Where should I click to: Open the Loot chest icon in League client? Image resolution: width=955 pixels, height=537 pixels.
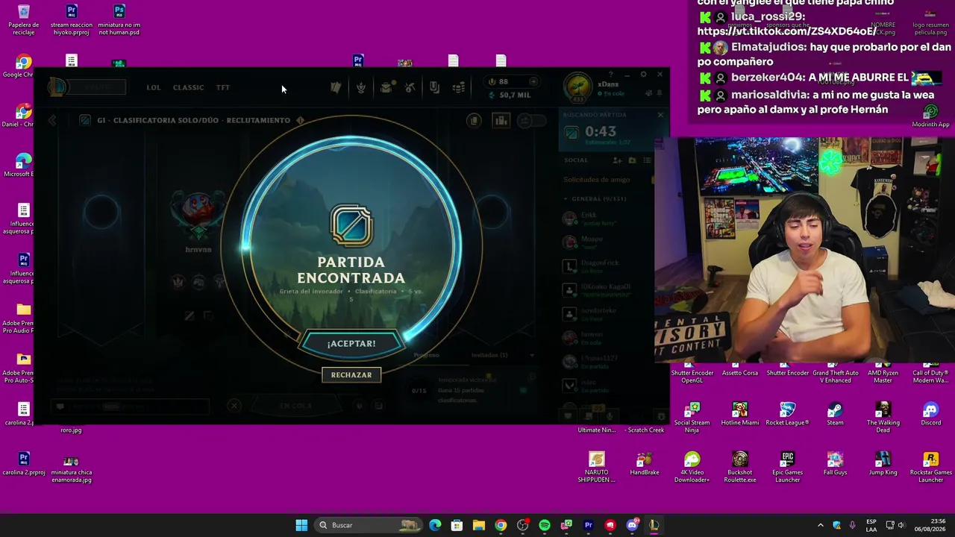386,87
